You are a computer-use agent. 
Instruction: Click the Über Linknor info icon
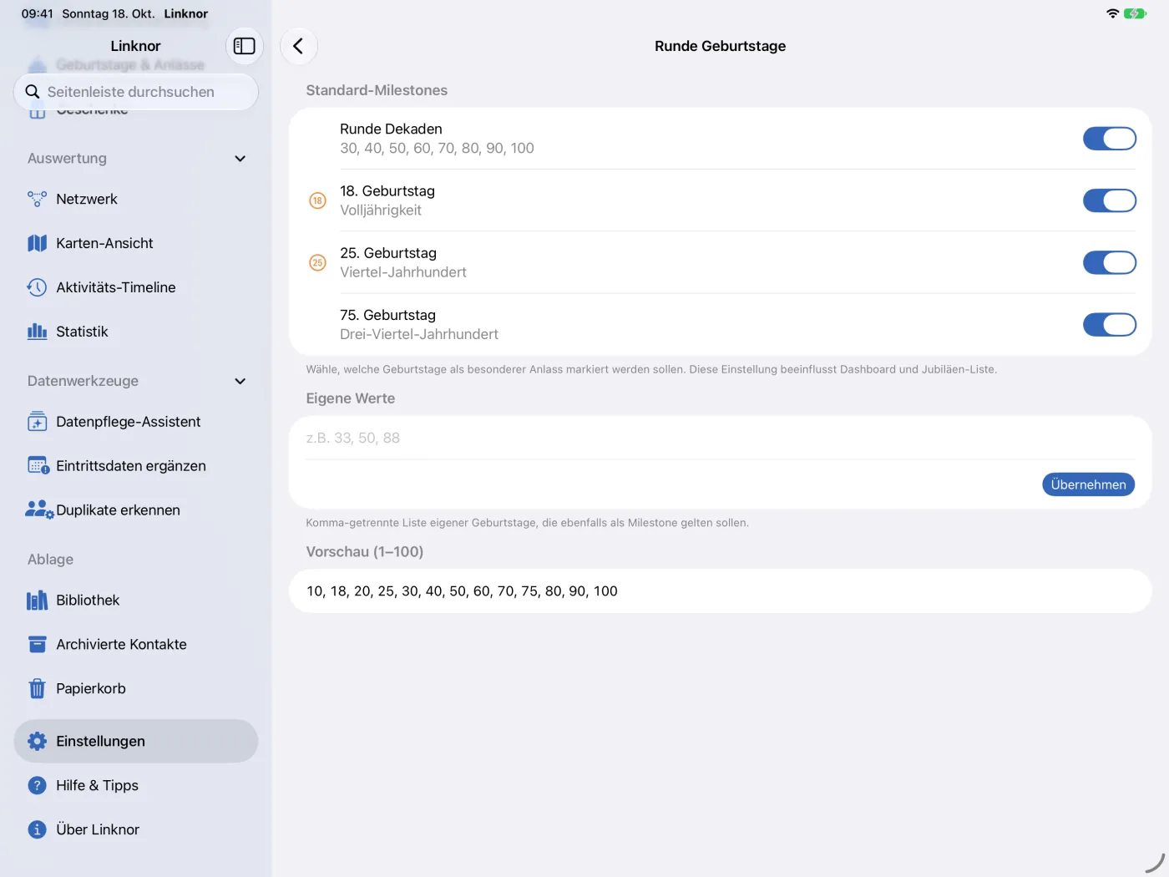(x=37, y=830)
